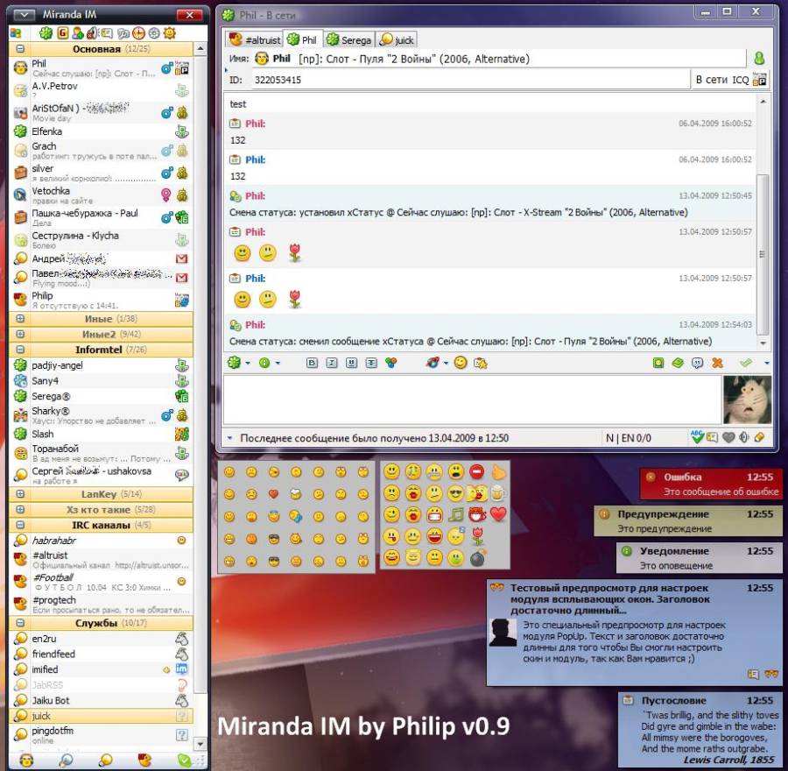The image size is (788, 771).
Task: Click the yellow bulb icon in bottom bar
Action: pos(106,760)
